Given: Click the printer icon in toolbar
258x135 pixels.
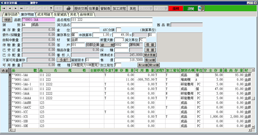Looking at the screenshot, I should 69,8.
